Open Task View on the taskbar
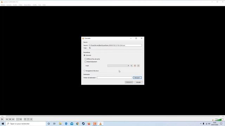The image size is (225, 126). 54,124
